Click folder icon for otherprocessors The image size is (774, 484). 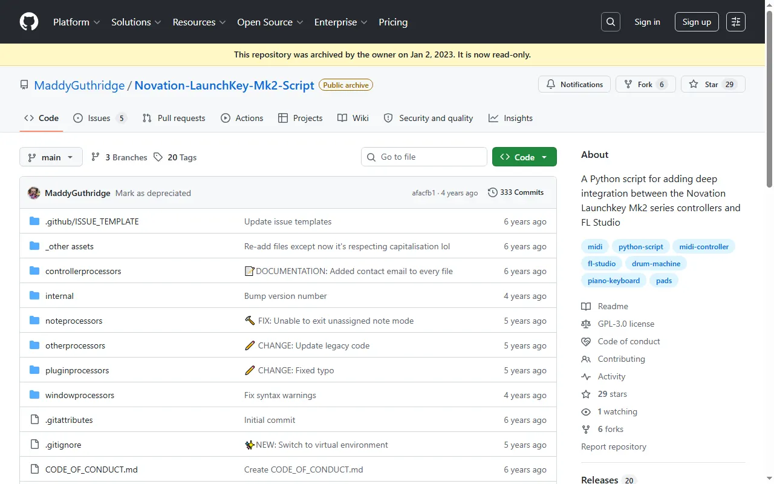click(x=34, y=345)
